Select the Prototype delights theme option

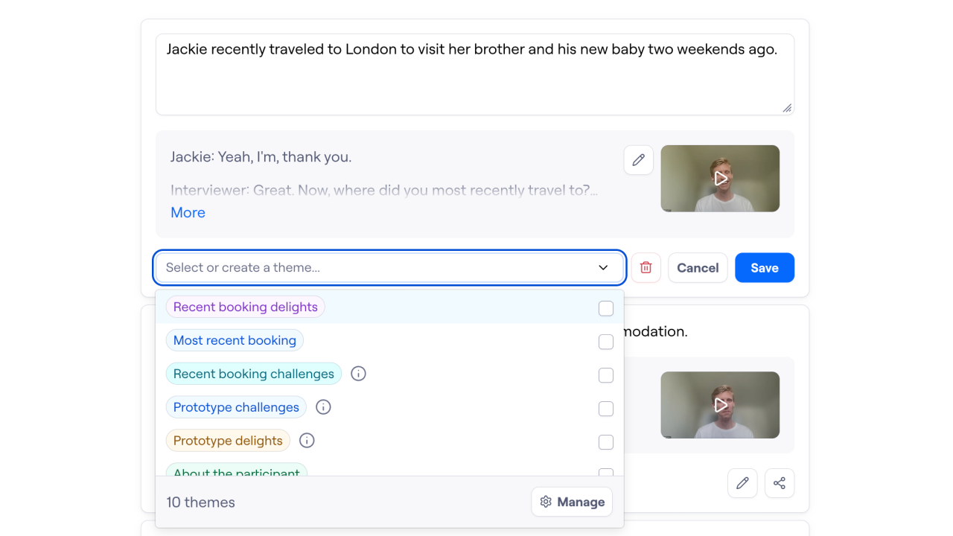(228, 441)
